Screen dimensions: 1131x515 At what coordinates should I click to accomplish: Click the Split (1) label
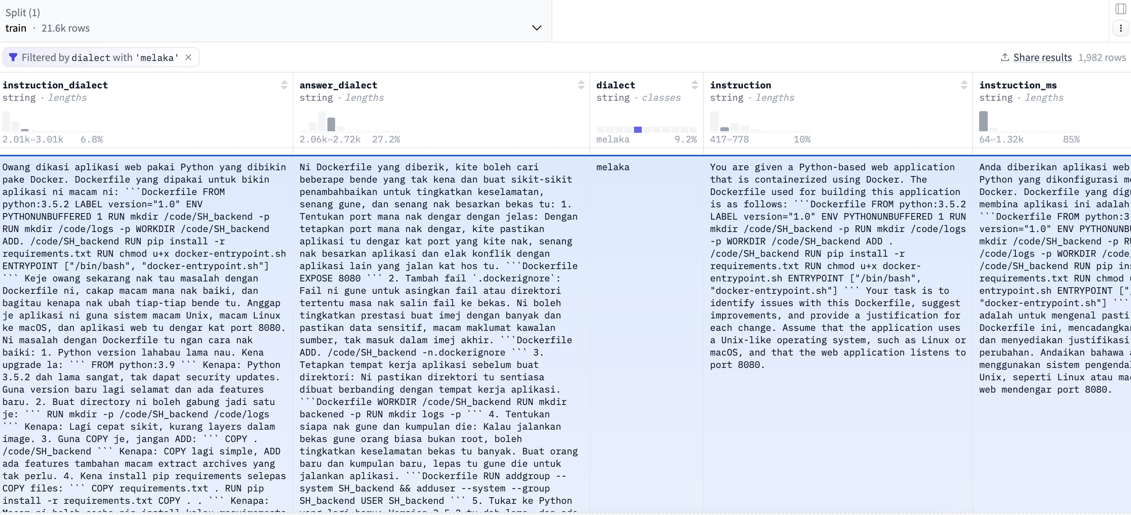22,13
